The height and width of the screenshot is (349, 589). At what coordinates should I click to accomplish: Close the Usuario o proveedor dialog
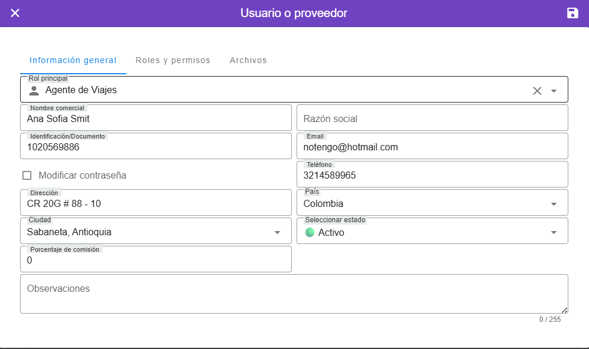click(15, 13)
